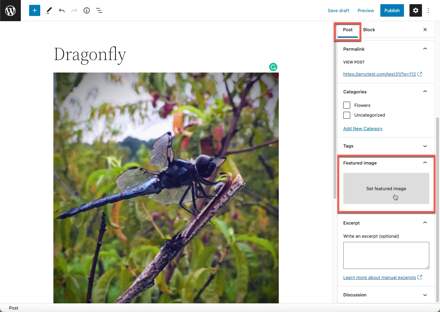Viewport: 440px width, 312px height.
Task: Click Save draft
Action: 338,10
